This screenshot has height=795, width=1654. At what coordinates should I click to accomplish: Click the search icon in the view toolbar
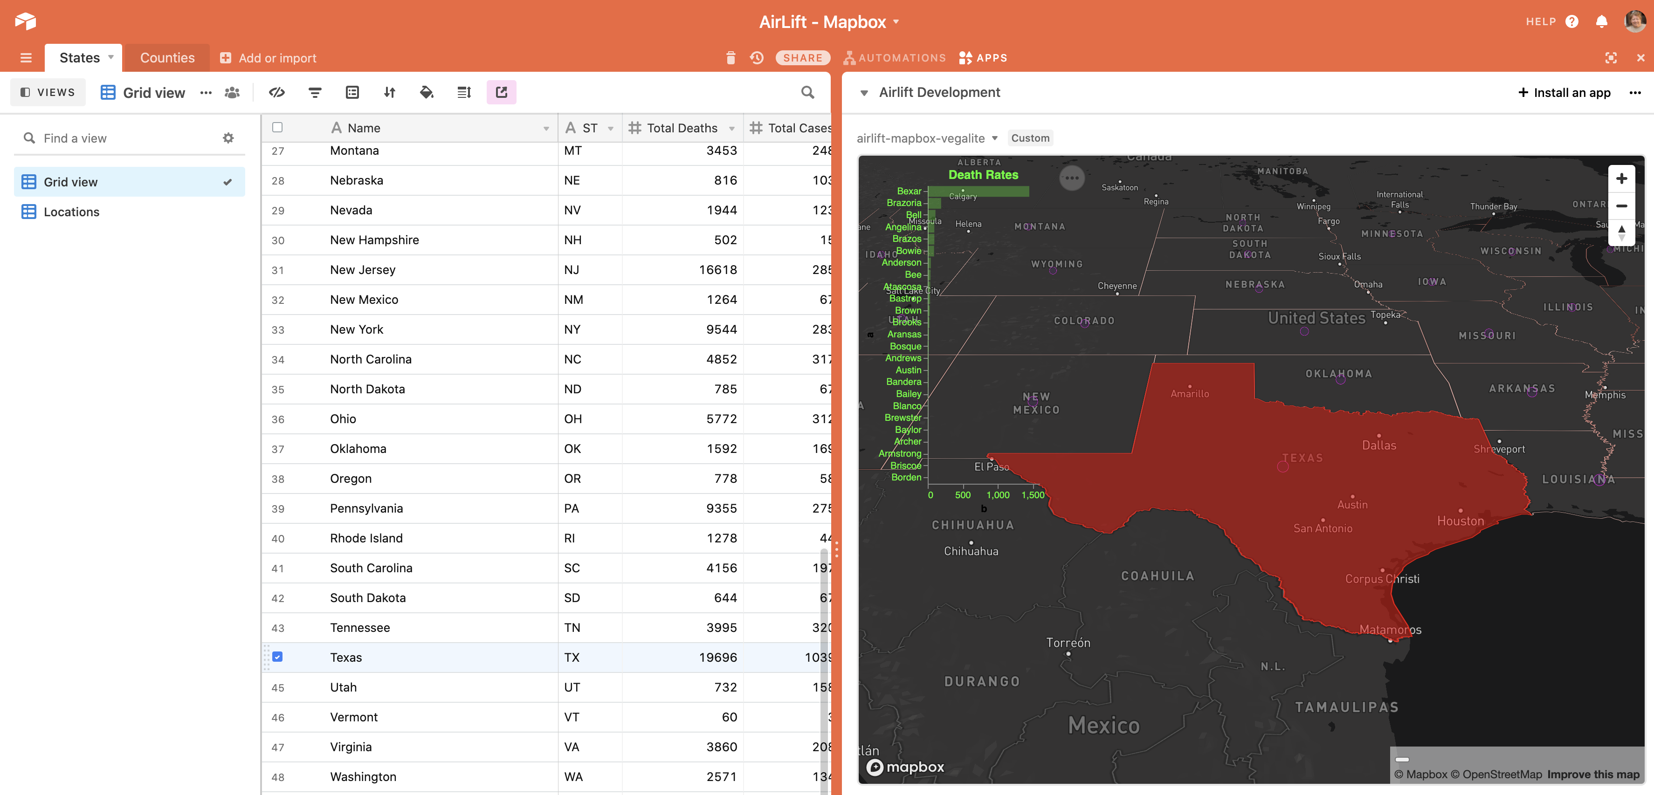(807, 92)
